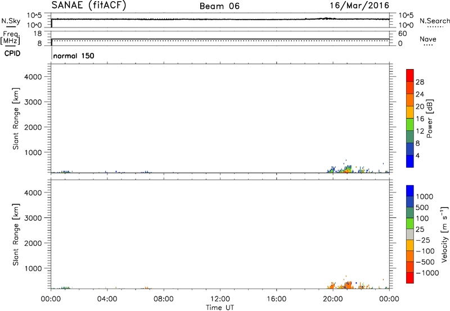Click the Slant Range label of velocity panel
This screenshot has width=450, height=311.
click(x=16, y=235)
